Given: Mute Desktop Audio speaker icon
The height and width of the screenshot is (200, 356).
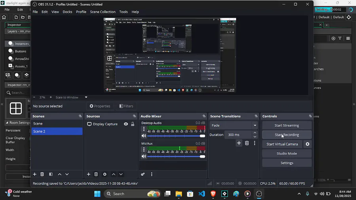Looking at the screenshot, I should point(144,136).
